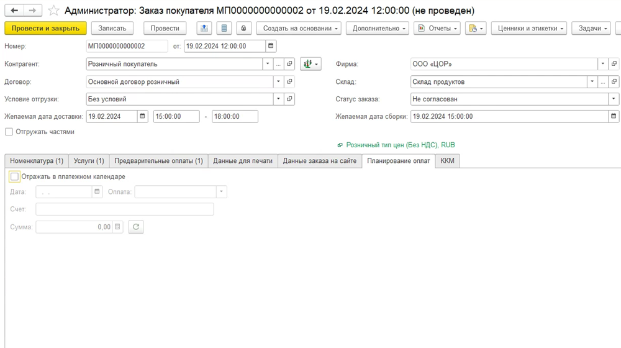Navigate back with the left arrow icon
Screen dimensions: 621x348
14,11
